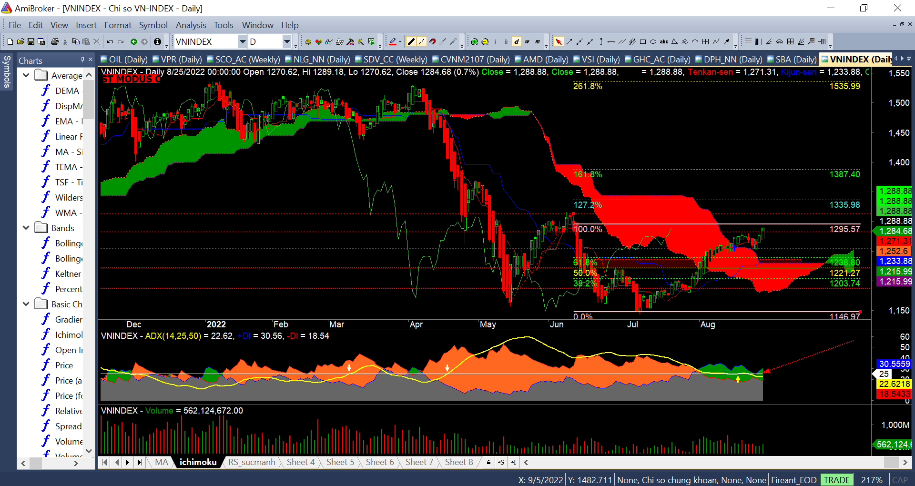Click the Print icon in toolbar

[54, 42]
